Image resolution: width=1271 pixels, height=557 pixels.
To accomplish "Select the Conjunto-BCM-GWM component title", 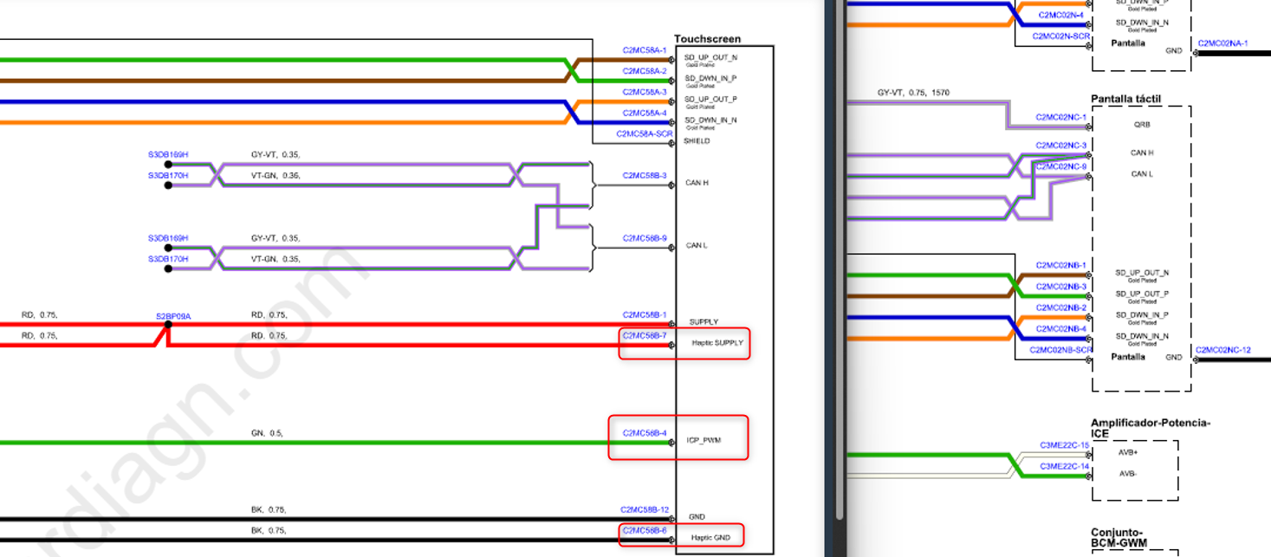I will point(1118,538).
